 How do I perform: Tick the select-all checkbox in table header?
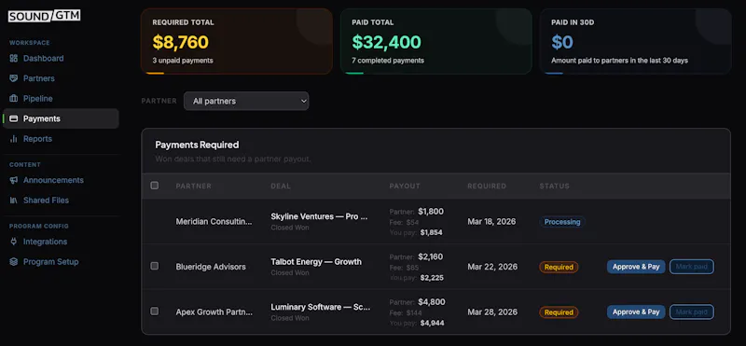155,186
